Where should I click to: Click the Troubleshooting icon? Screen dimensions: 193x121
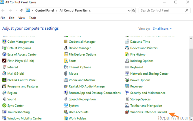coord(4,112)
